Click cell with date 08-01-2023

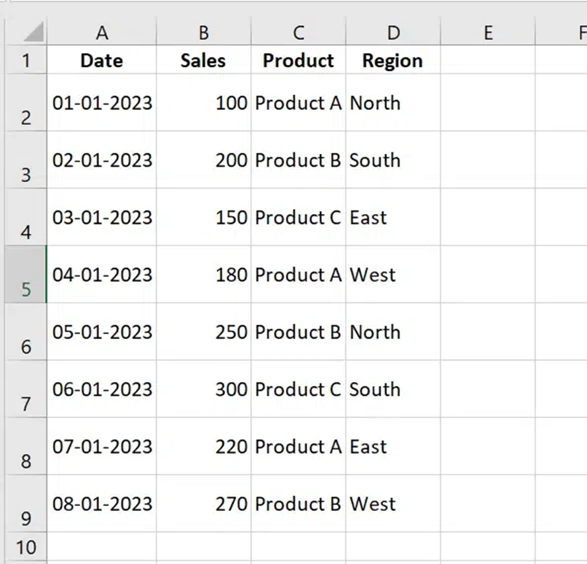point(102,503)
